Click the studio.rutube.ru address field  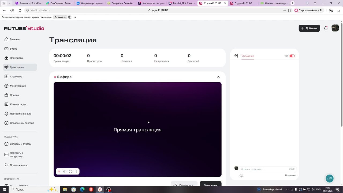tap(40, 10)
